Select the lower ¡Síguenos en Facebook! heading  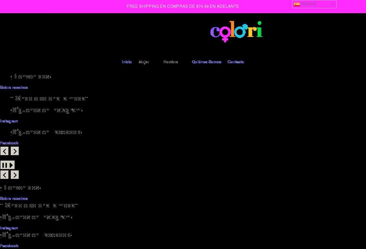36,235
